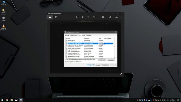Click the services list scroll-up arrow
Viewport: 181px width, 102px height.
tap(114, 38)
